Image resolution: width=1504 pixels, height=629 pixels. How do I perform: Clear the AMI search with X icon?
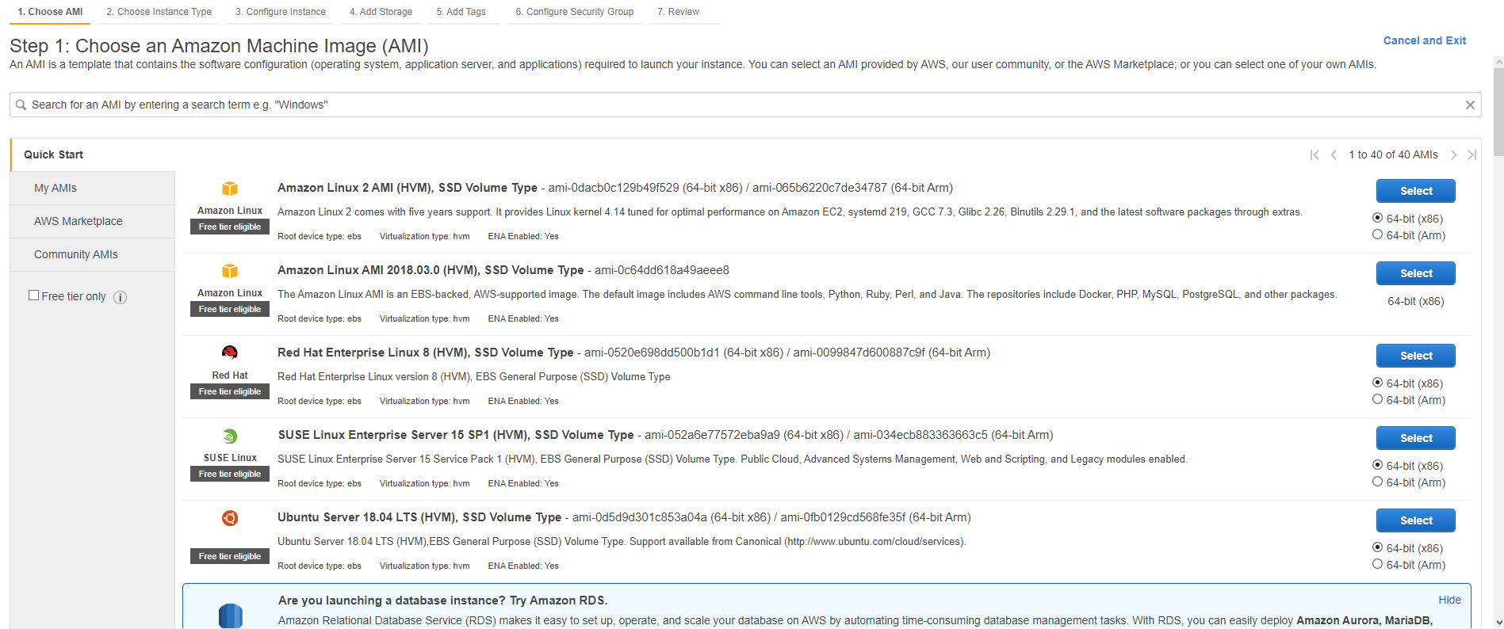[1470, 105]
